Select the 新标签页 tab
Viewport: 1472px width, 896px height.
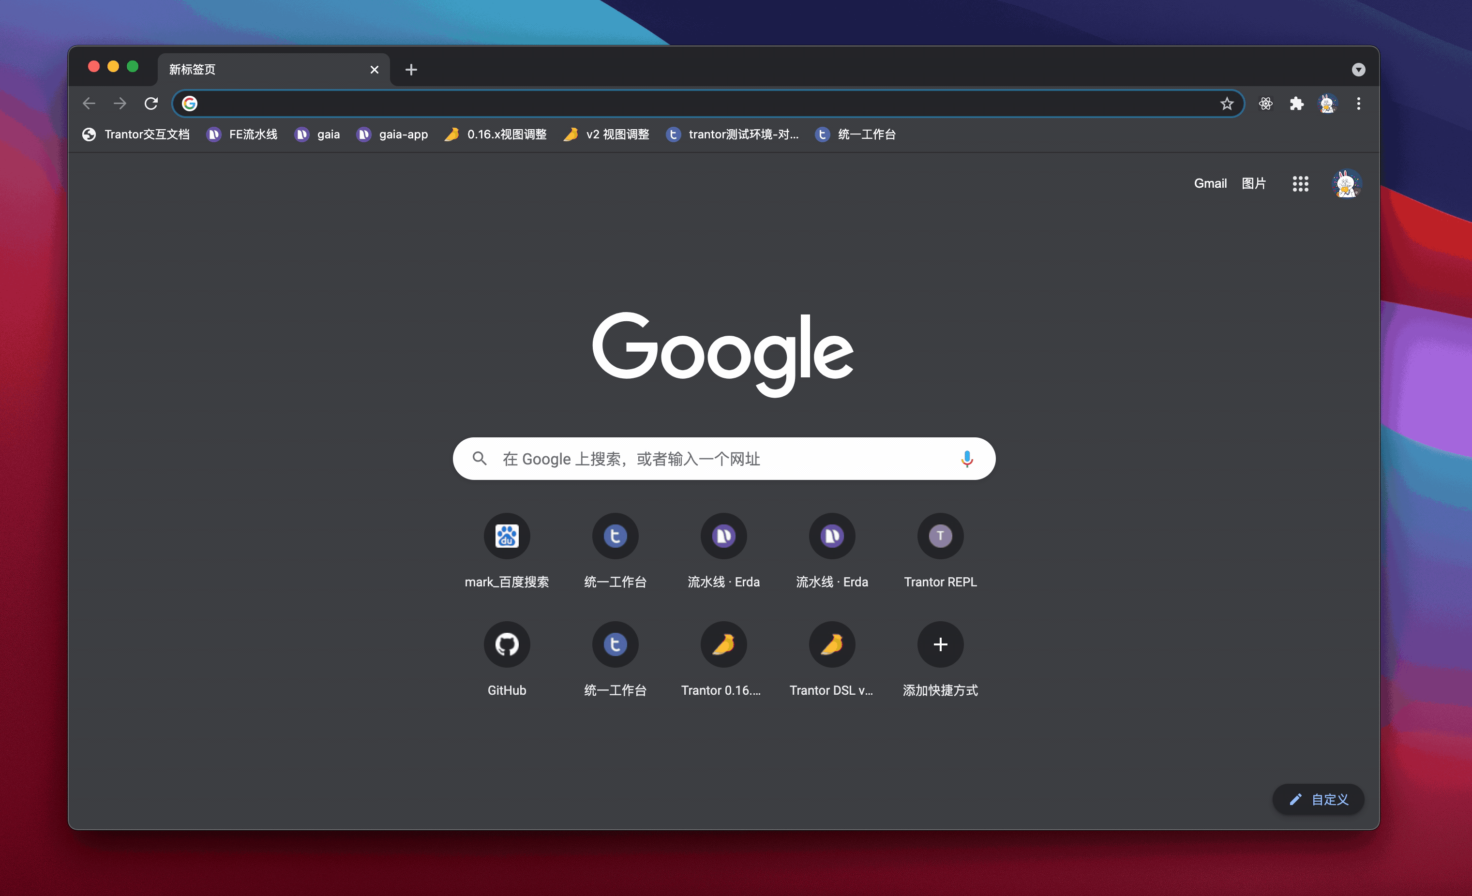274,70
